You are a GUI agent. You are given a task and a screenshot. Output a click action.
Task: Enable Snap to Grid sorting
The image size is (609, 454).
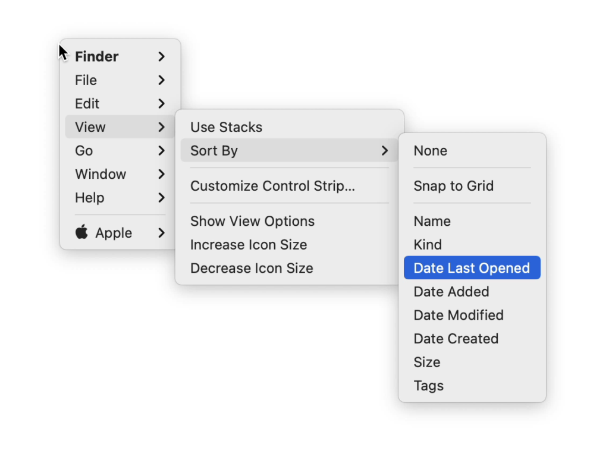coord(453,186)
